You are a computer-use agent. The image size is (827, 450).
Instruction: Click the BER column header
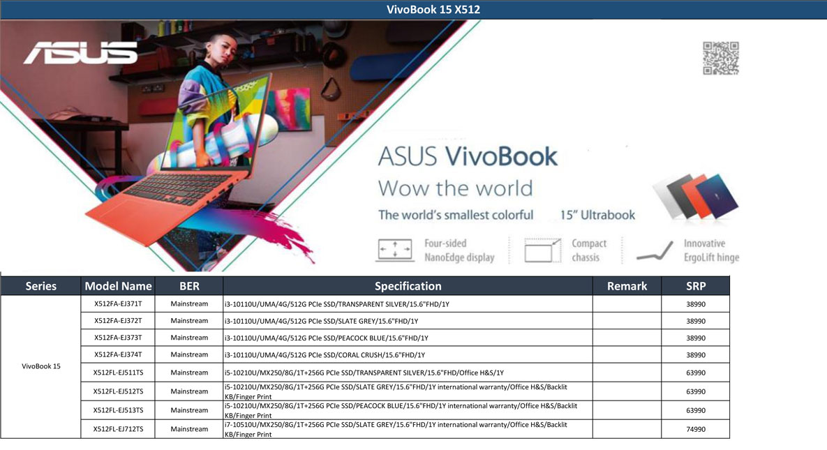point(189,286)
